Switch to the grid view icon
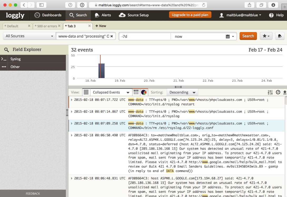The image size is (287, 197). coord(136,92)
